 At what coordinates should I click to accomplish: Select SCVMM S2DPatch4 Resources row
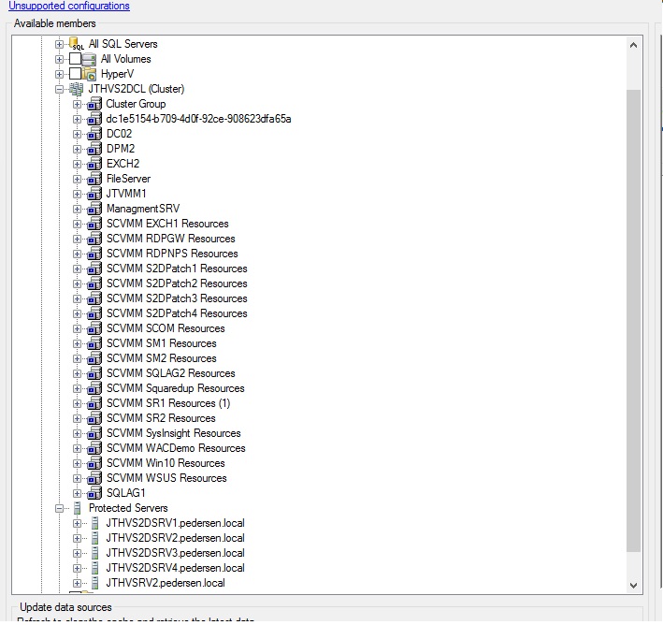pos(177,313)
